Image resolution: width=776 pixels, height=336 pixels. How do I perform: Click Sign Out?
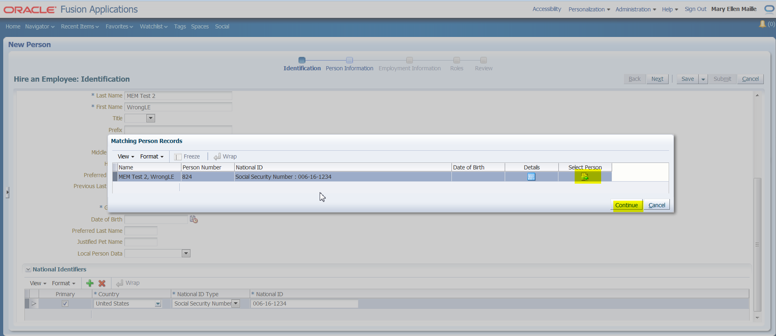[x=695, y=9]
